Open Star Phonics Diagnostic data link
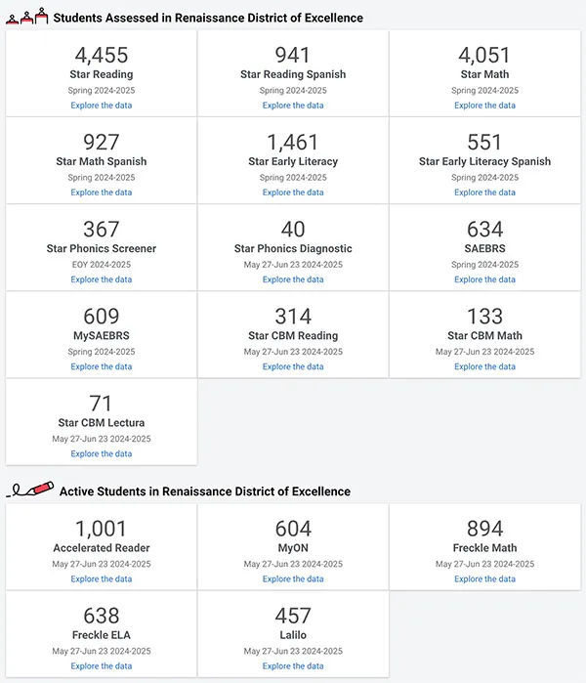The image size is (586, 683). coord(293,279)
